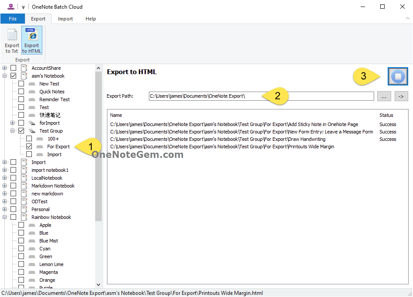This screenshot has width=413, height=297.
Task: Click the Lemon Lime section icon
Action: coord(32,264)
